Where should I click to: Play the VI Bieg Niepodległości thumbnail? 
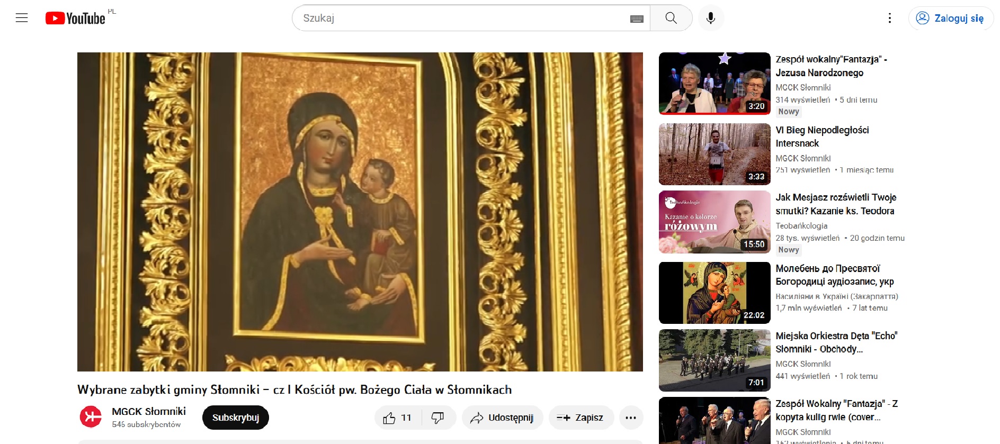click(x=714, y=154)
